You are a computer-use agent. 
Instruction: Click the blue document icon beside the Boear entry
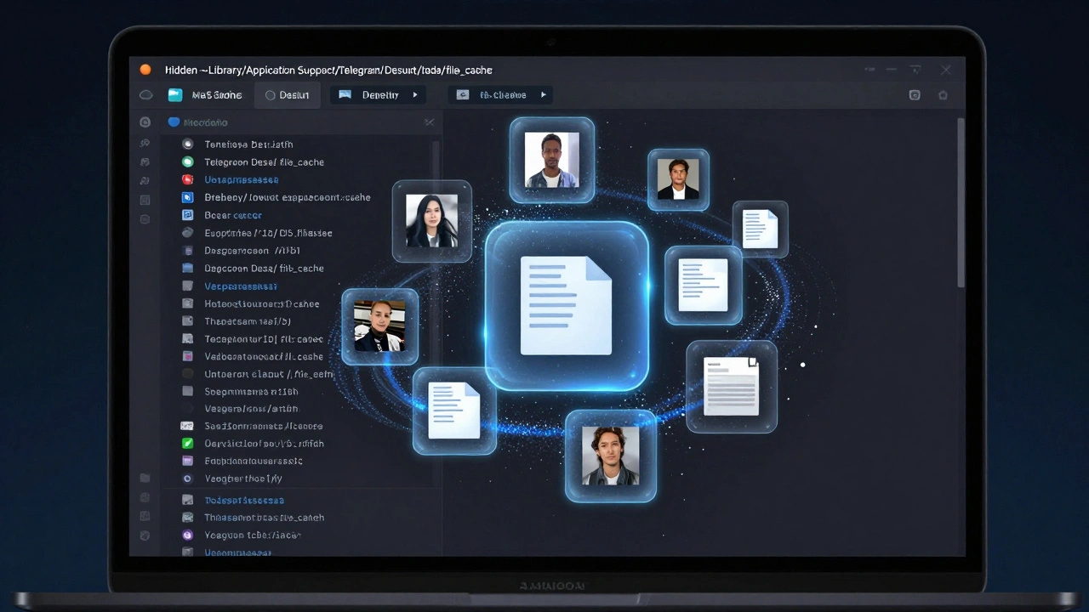coord(187,215)
